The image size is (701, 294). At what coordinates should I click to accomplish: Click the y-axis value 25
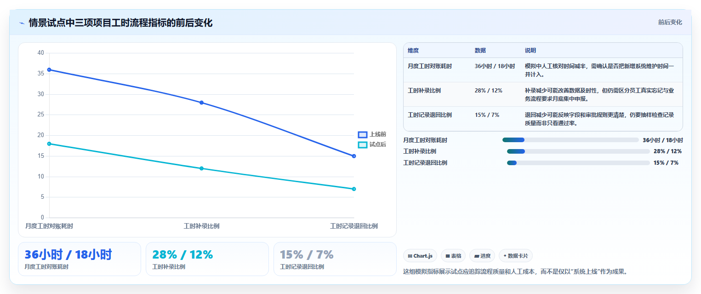[x=41, y=115]
